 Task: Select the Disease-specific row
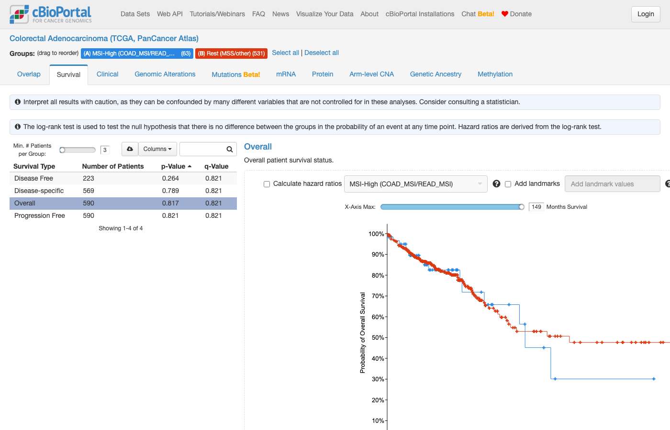[x=123, y=191]
